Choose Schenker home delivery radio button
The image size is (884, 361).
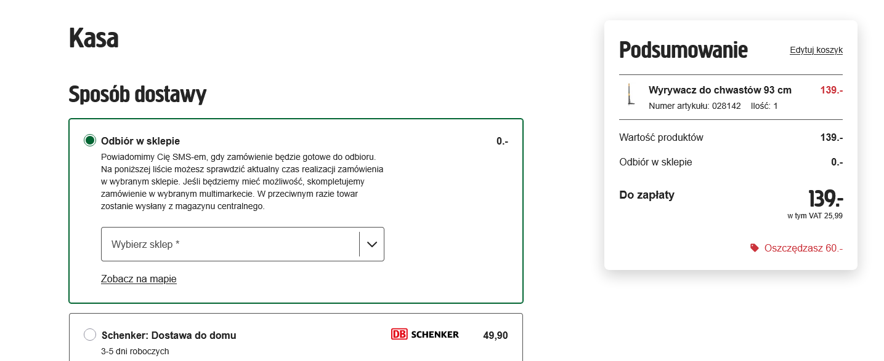pyautogui.click(x=90, y=335)
